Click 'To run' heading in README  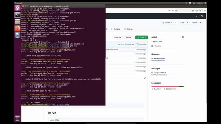coord(52,113)
